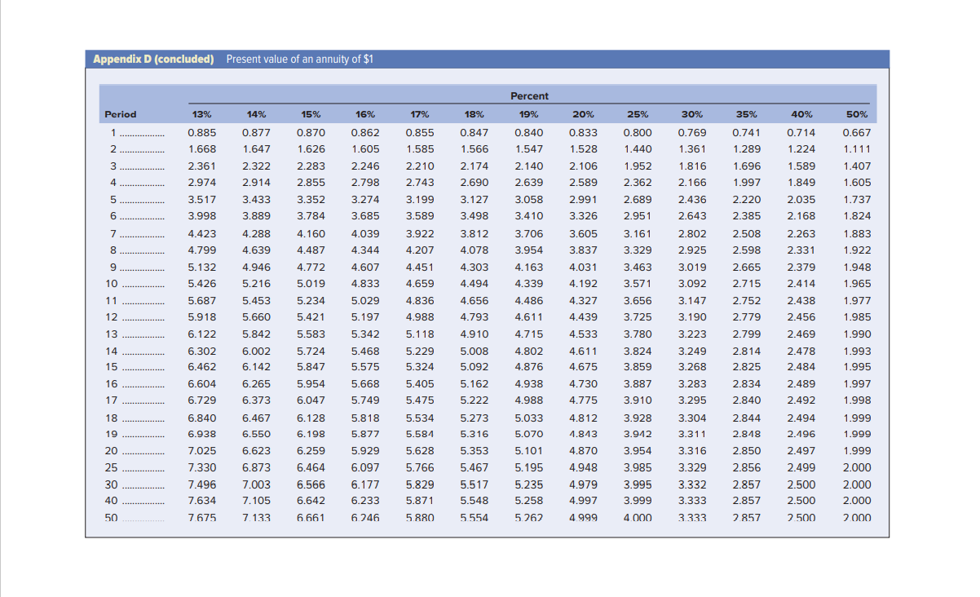Click value 2.000 for period 25 at 50%
Image resolution: width=980 pixels, height=597 pixels.
(x=856, y=468)
